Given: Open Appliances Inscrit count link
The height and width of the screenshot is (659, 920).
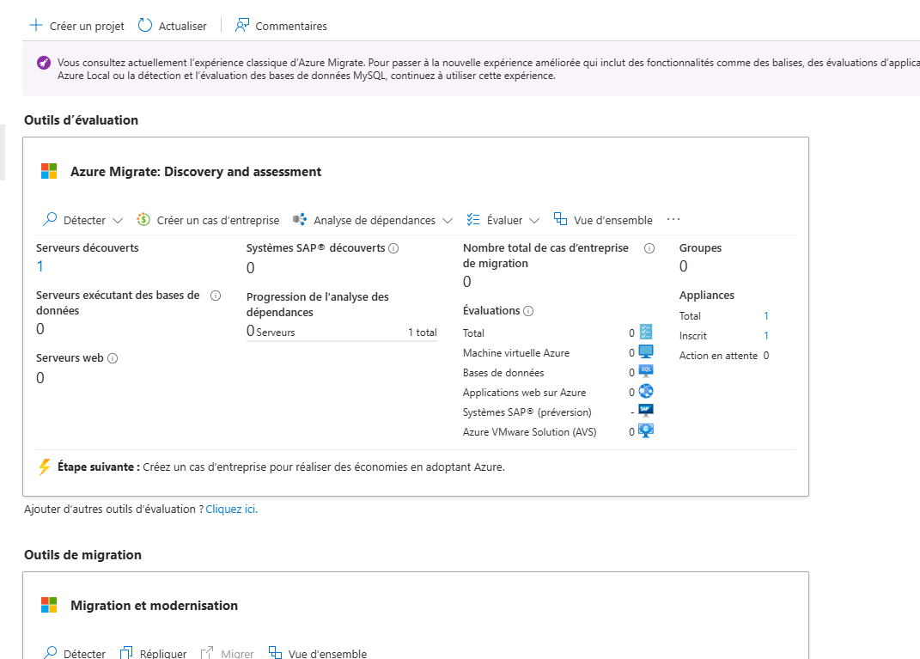Looking at the screenshot, I should (x=765, y=336).
